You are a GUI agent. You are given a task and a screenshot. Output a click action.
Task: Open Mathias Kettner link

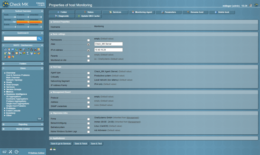click(x=37, y=153)
